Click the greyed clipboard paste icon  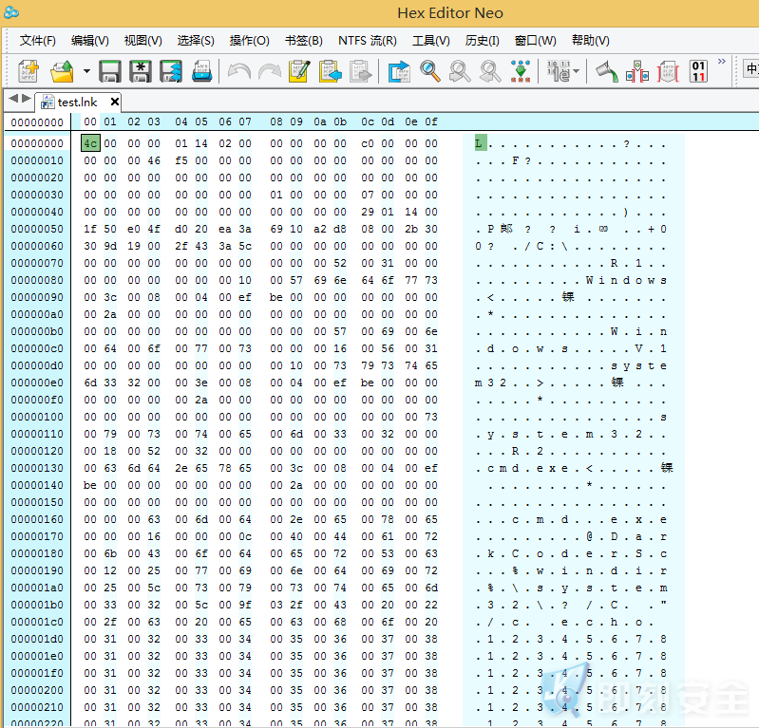tap(361, 71)
